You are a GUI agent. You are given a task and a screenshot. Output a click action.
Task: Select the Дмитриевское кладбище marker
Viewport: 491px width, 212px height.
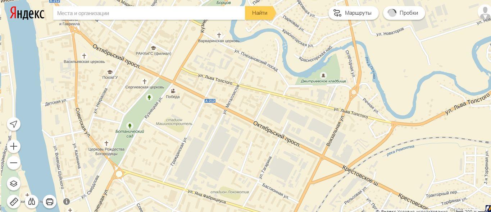(x=323, y=75)
